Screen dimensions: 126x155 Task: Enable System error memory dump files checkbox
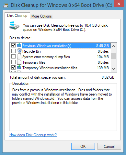[x=13, y=57]
